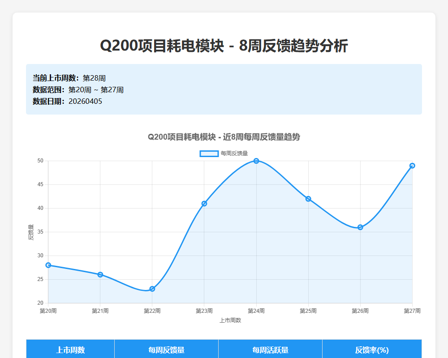Click the 第22周 data point on chart
The height and width of the screenshot is (358, 448).
click(x=152, y=289)
